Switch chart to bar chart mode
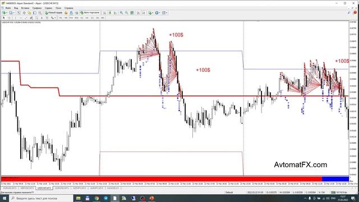359x202 pixels. tap(104, 13)
